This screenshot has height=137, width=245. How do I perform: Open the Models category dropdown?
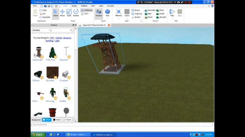tap(41, 30)
